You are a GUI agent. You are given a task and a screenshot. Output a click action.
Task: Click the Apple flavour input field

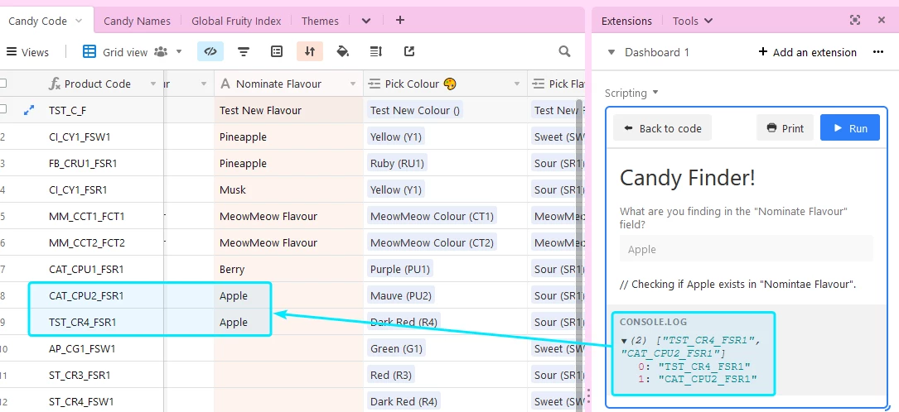coord(746,249)
